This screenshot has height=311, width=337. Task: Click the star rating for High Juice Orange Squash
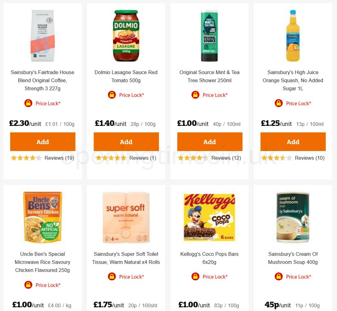[277, 158]
